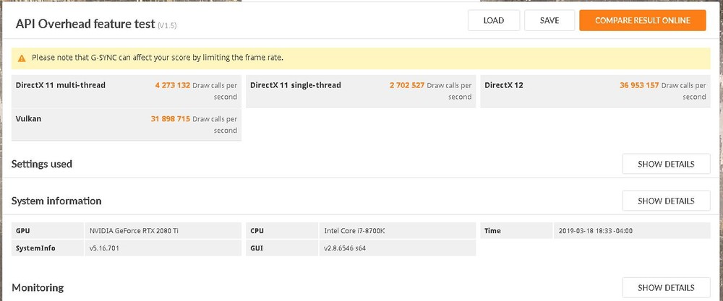Click the Monitoring section heading
This screenshot has width=723, height=301.
38,287
